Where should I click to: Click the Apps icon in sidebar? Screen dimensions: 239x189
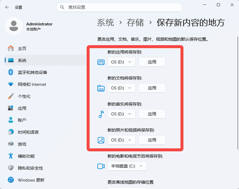coord(11,108)
